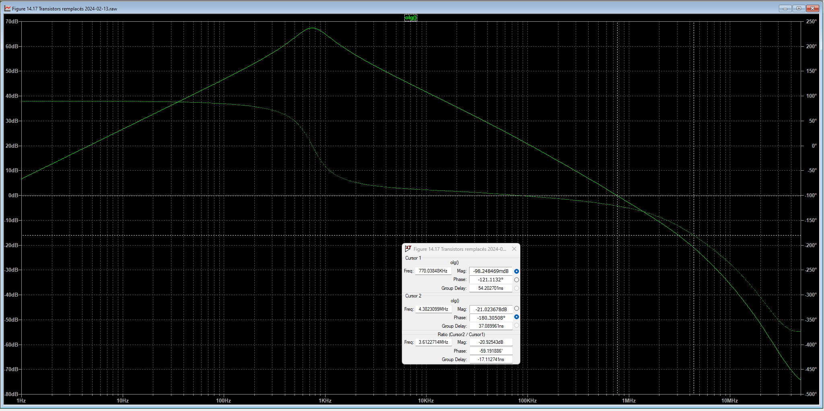Click Ratio Freq field 3.6122714MHz
Viewport: 824px width, 411px height.
click(x=433, y=342)
